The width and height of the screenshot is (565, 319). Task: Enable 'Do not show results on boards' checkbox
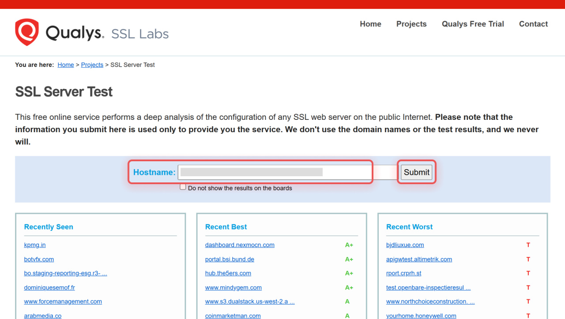(x=183, y=187)
